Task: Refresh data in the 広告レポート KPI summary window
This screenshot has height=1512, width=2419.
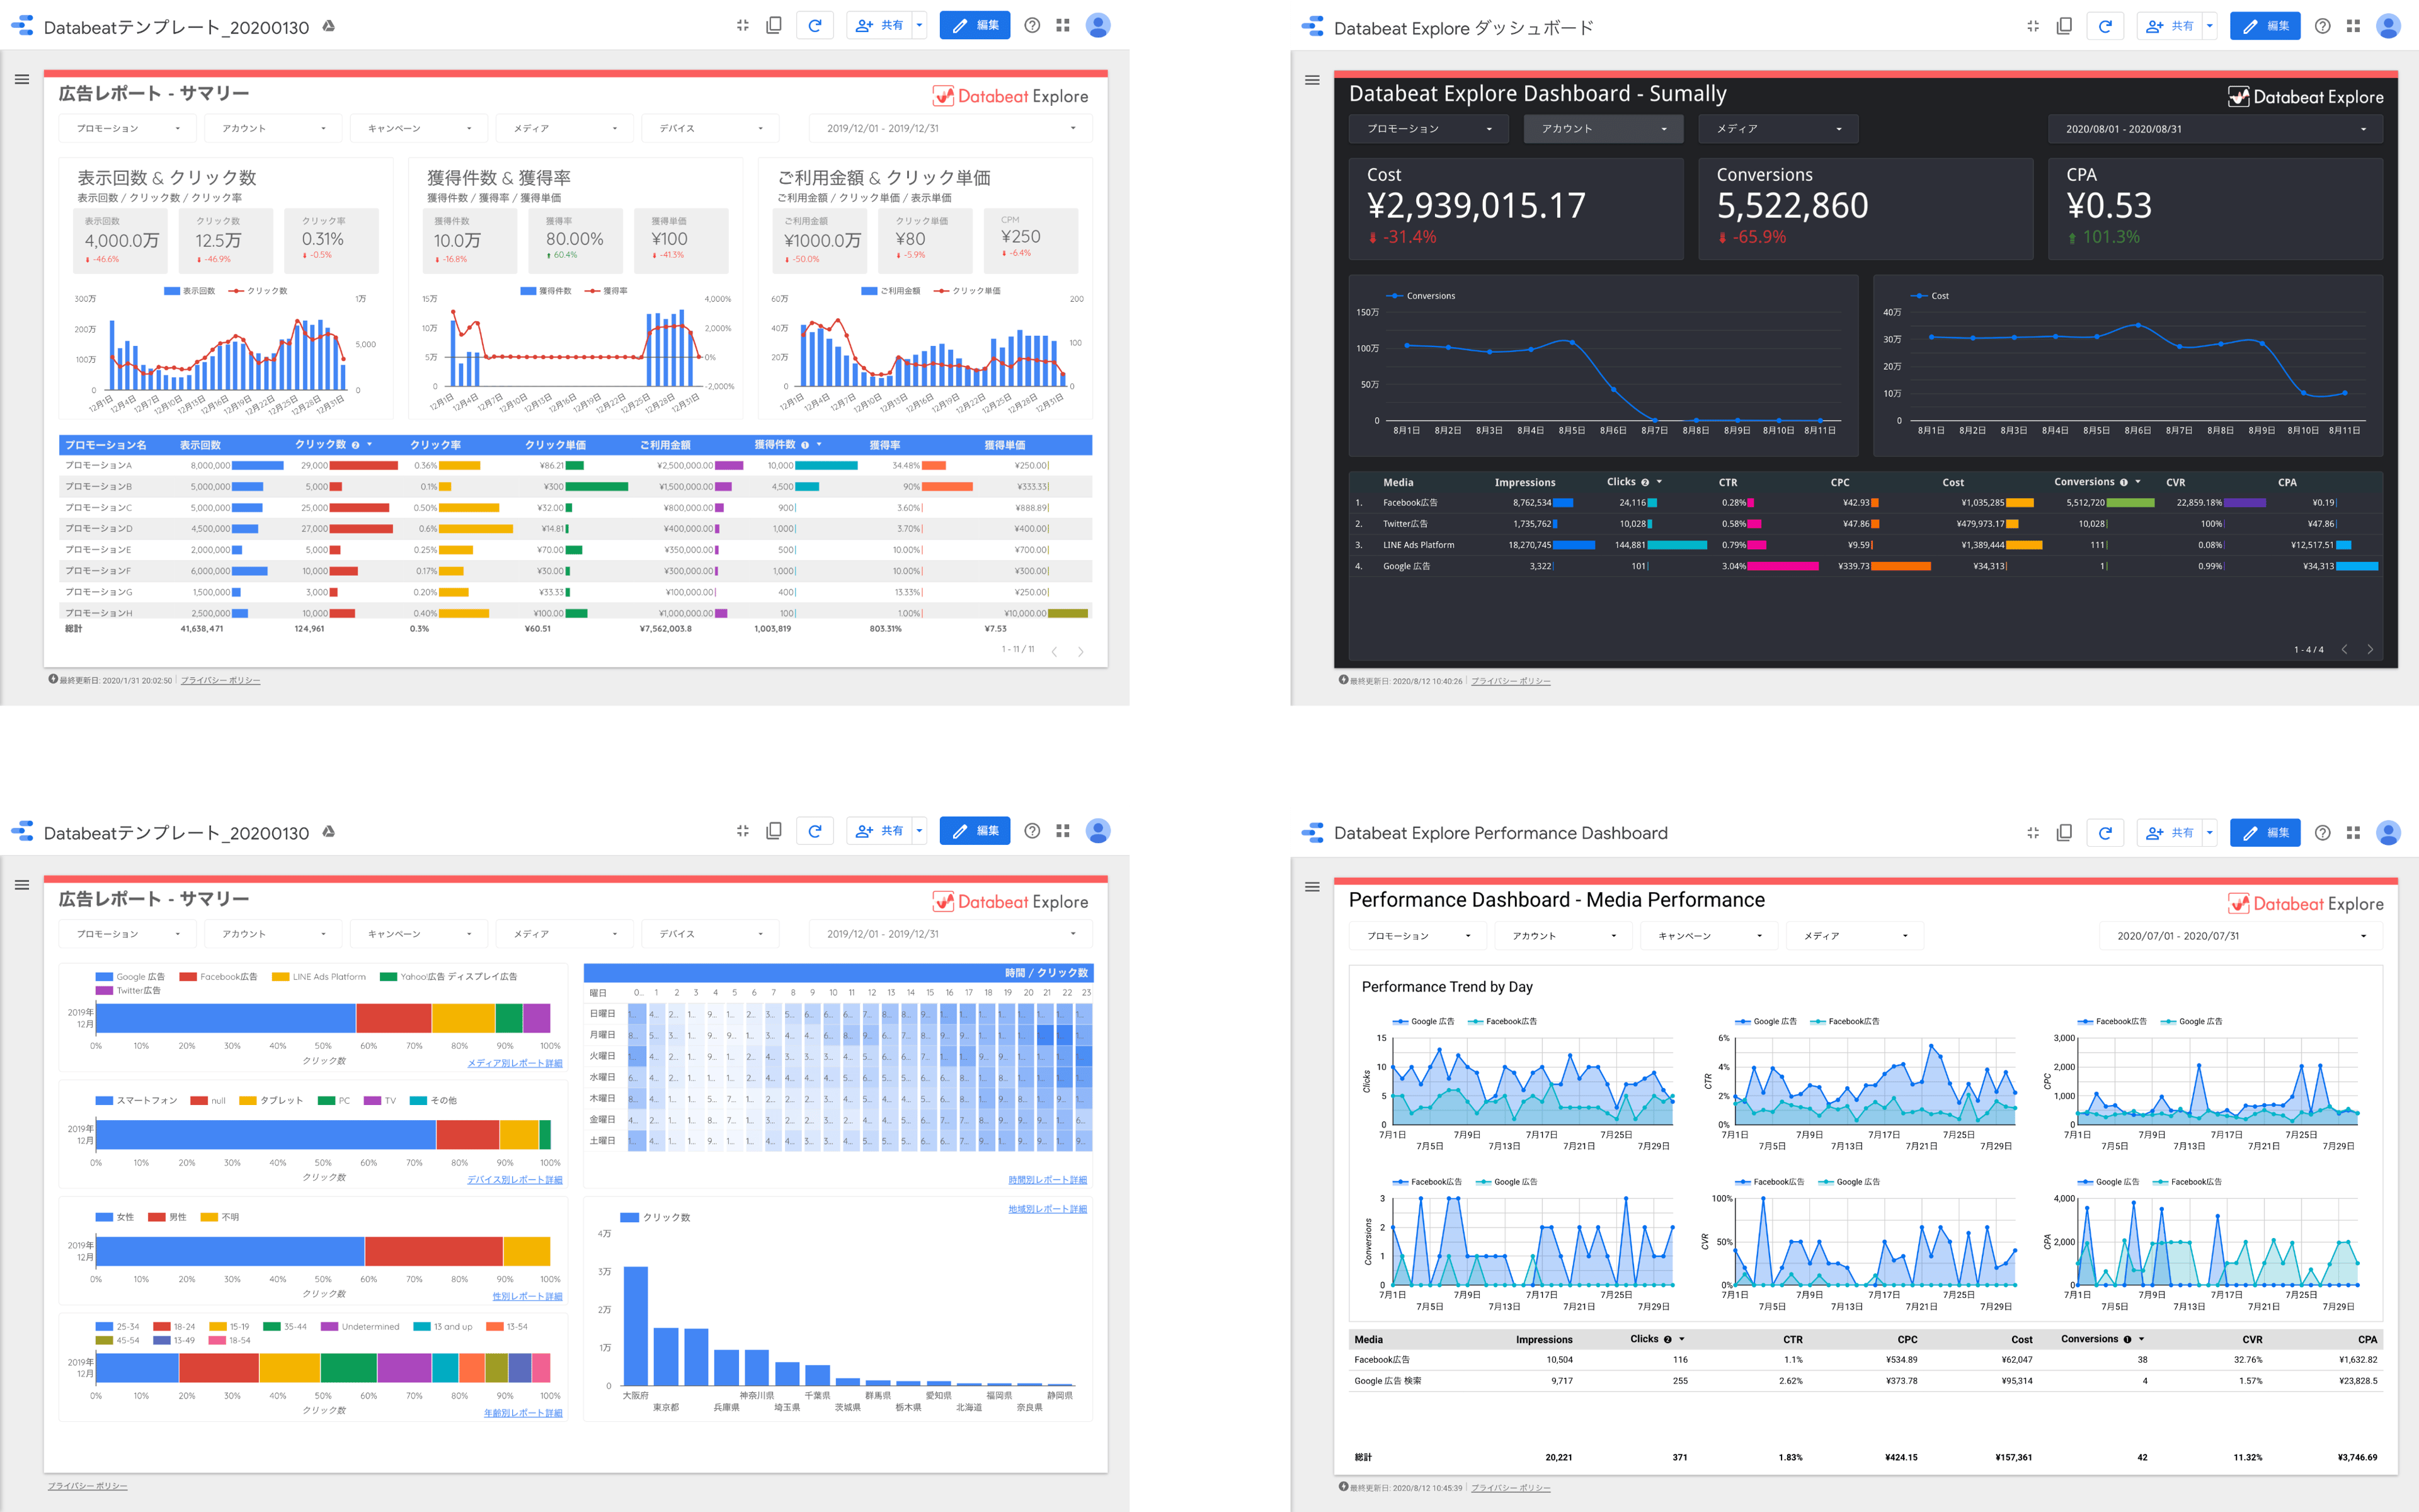Action: pos(815,25)
